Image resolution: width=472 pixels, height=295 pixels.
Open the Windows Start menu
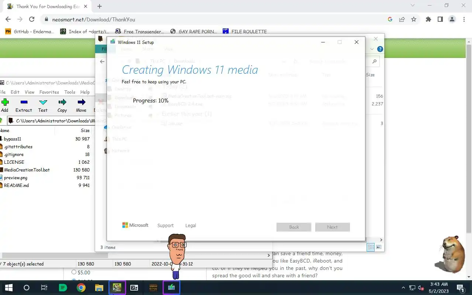(x=8, y=288)
